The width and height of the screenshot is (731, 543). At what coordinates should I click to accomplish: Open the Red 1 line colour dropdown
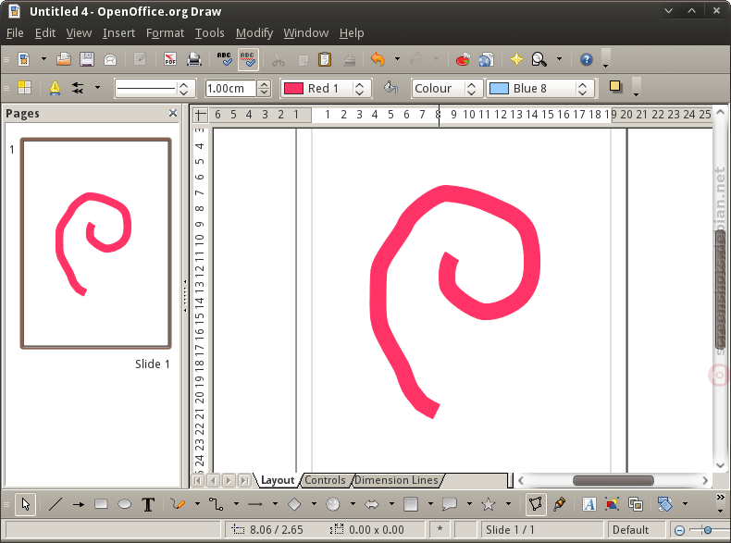click(x=326, y=89)
